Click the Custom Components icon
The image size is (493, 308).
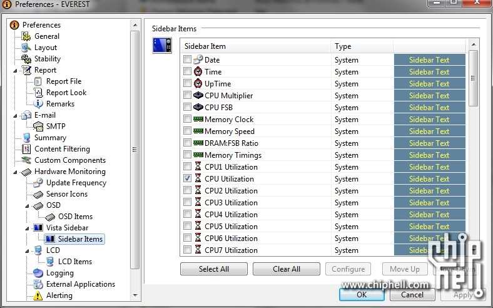tap(26, 160)
